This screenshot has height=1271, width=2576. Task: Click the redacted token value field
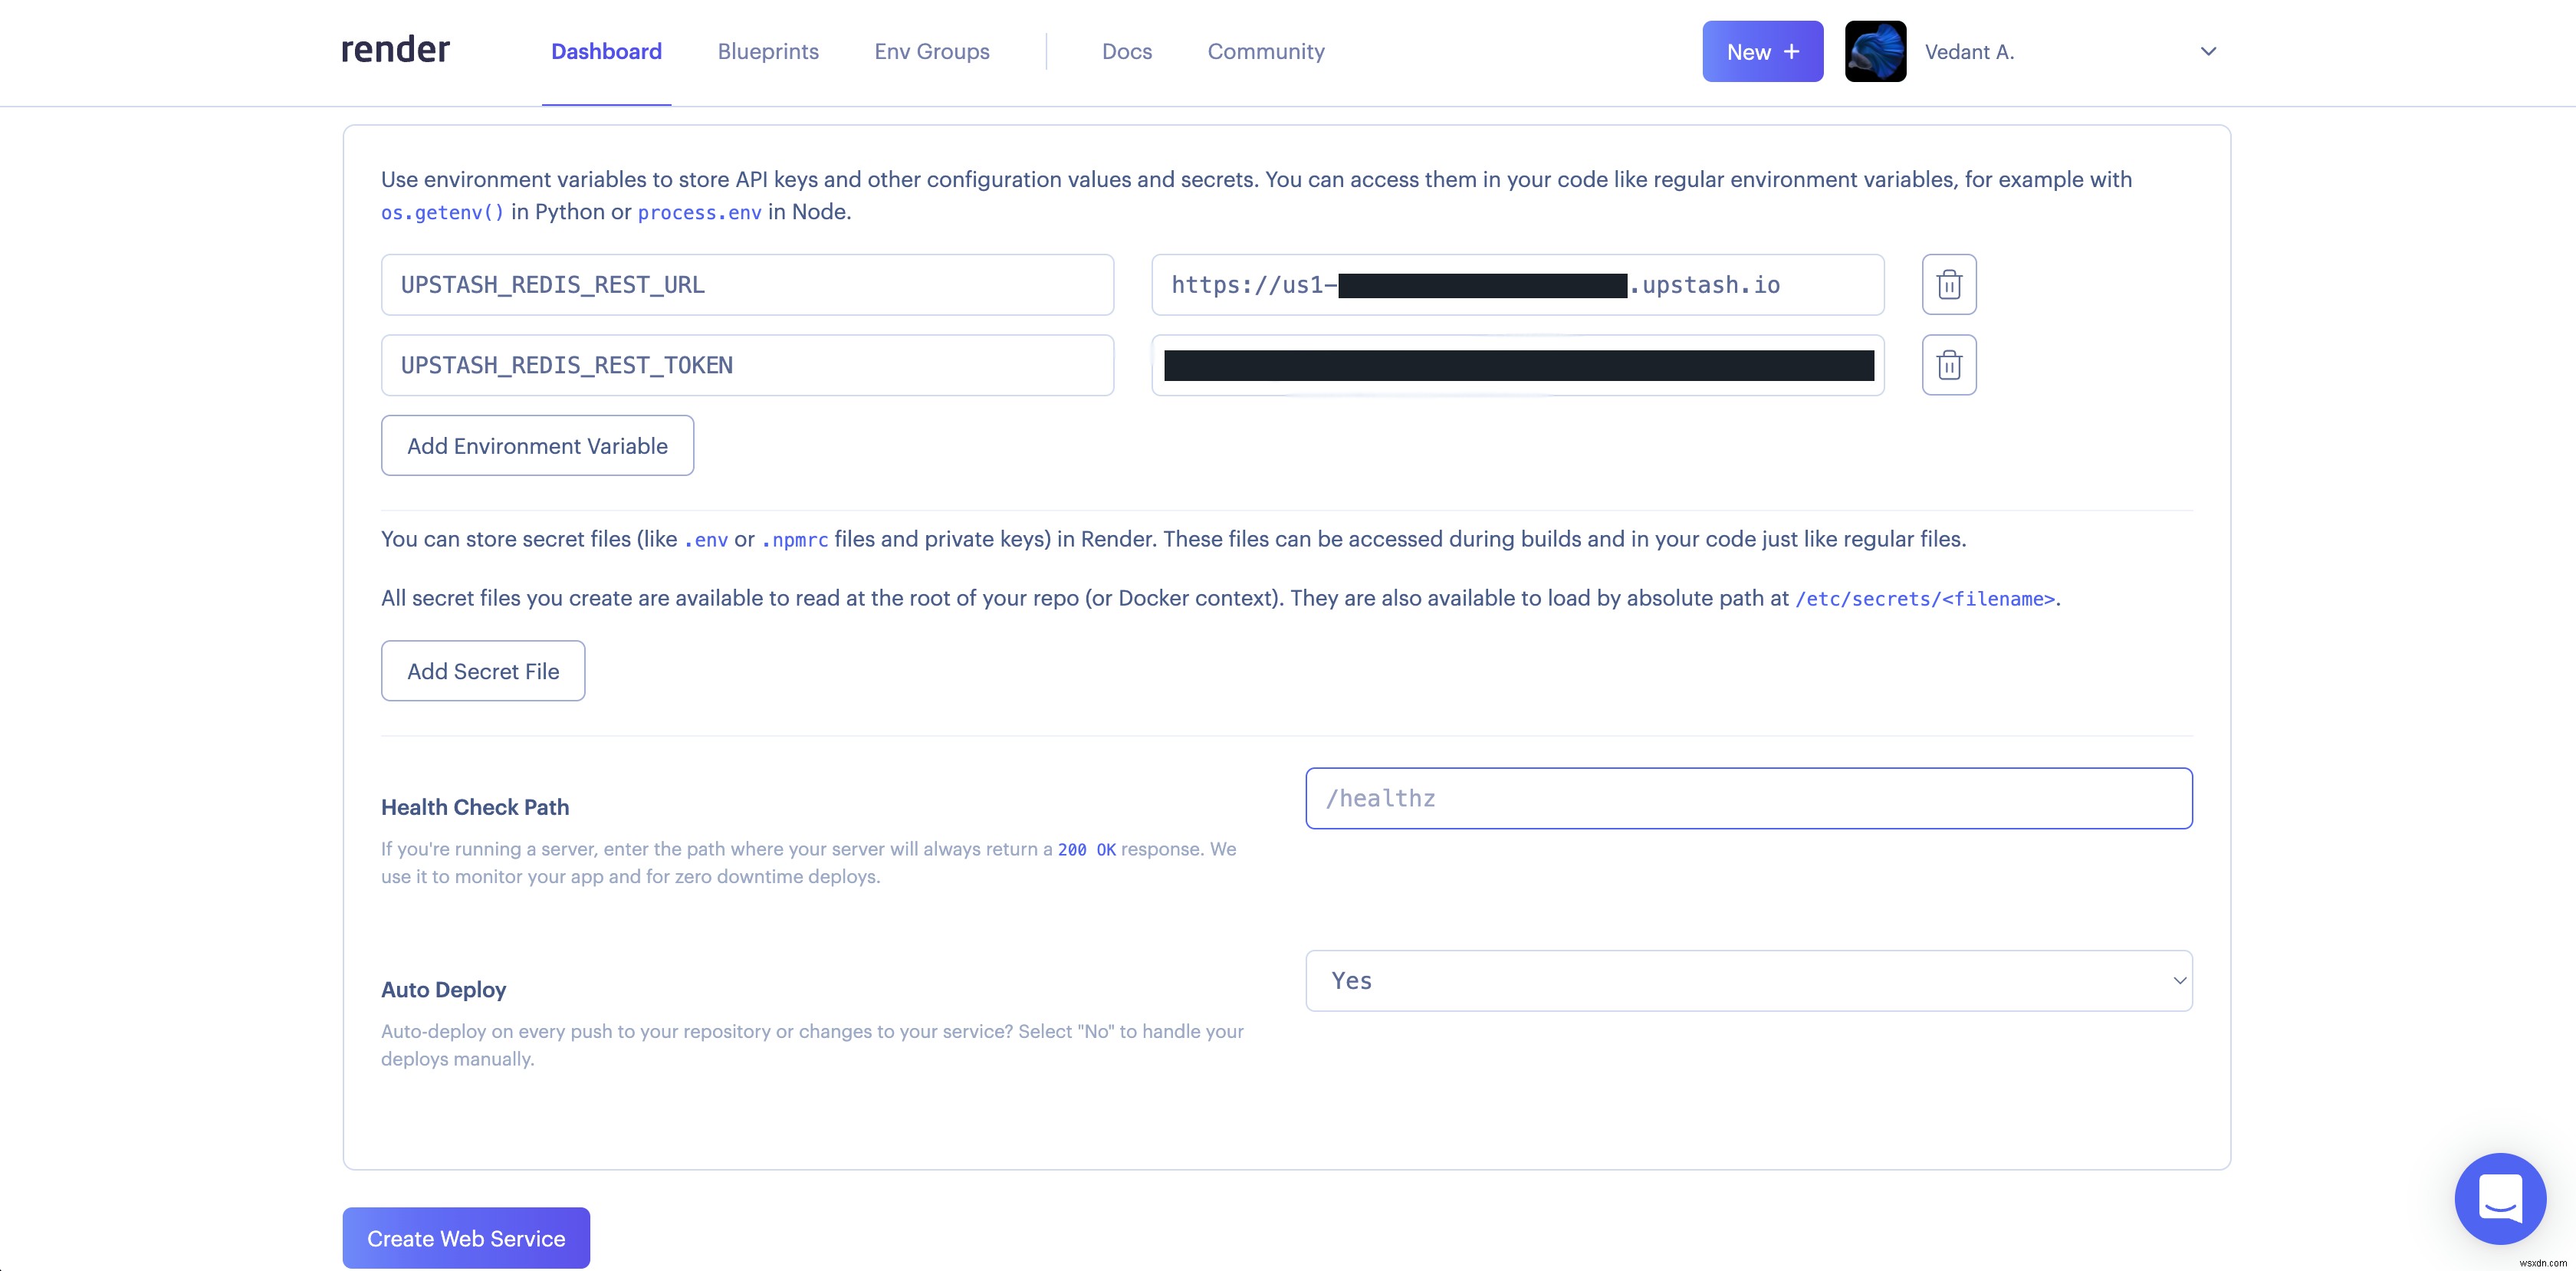1518,365
